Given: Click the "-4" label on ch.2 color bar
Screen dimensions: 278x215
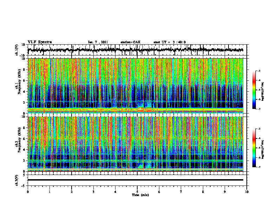Looking at the screenshot, I should tap(259, 138).
